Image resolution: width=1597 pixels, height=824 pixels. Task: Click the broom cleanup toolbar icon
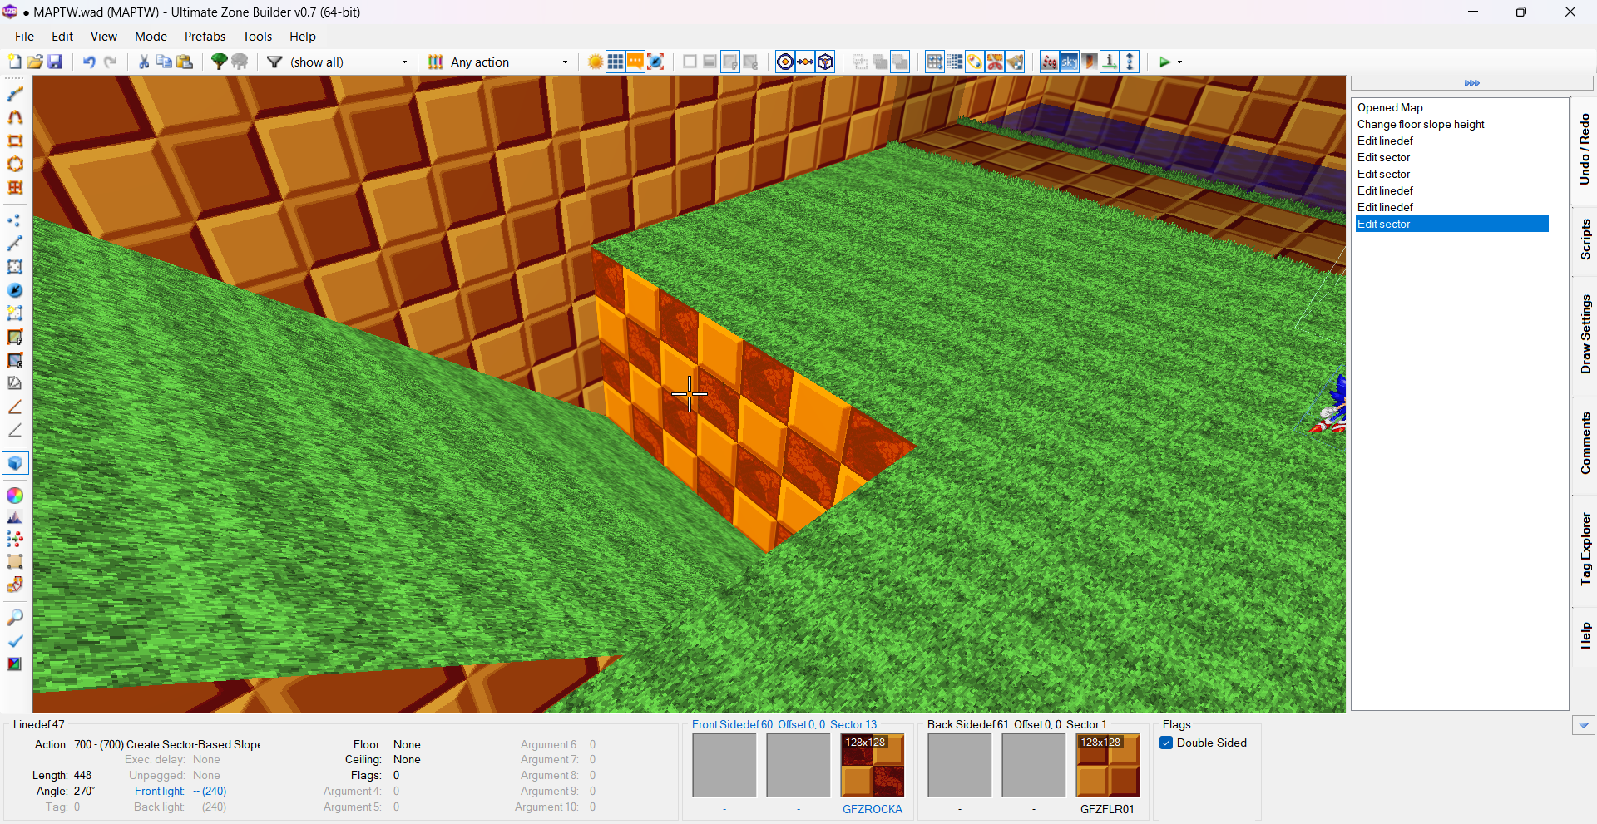pyautogui.click(x=1015, y=62)
